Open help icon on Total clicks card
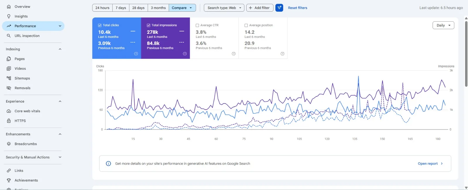Screen dimensions: 468x190 pyautogui.click(x=136, y=54)
